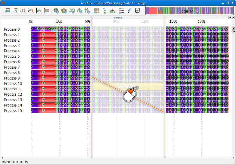236x165 pixels.
Task: Open the Performance Radar chart icon
Action: tap(31, 11)
